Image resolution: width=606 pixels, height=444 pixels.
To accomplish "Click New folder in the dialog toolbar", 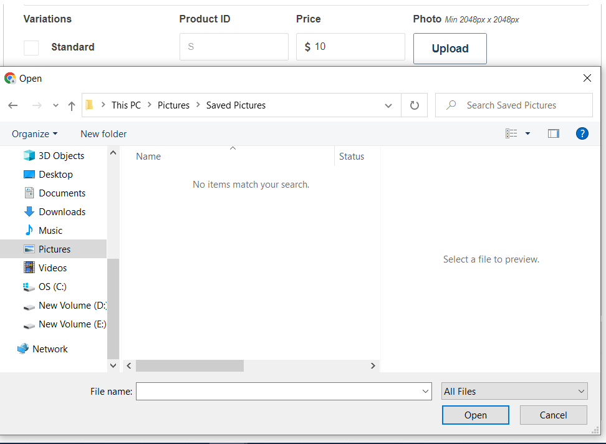I will [x=103, y=133].
